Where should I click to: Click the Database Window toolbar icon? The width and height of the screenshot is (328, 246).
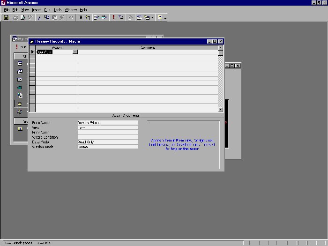click(x=140, y=17)
